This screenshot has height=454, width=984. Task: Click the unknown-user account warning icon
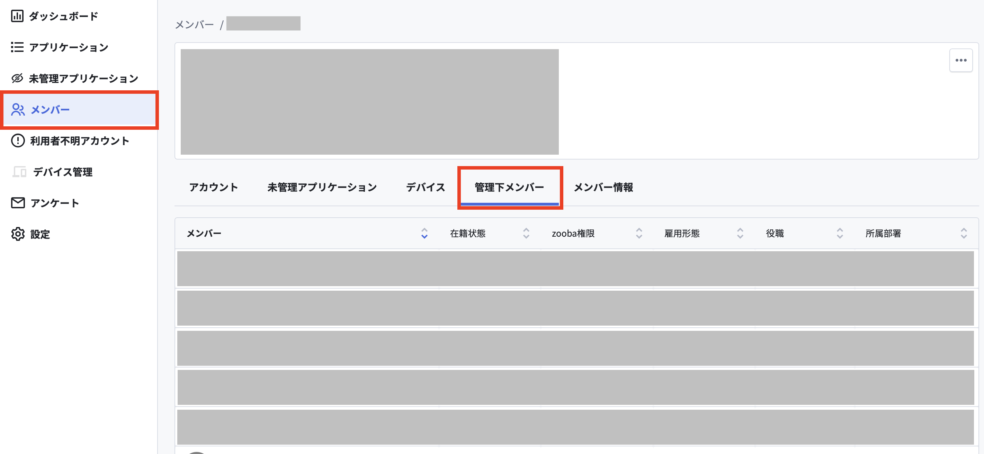click(18, 140)
